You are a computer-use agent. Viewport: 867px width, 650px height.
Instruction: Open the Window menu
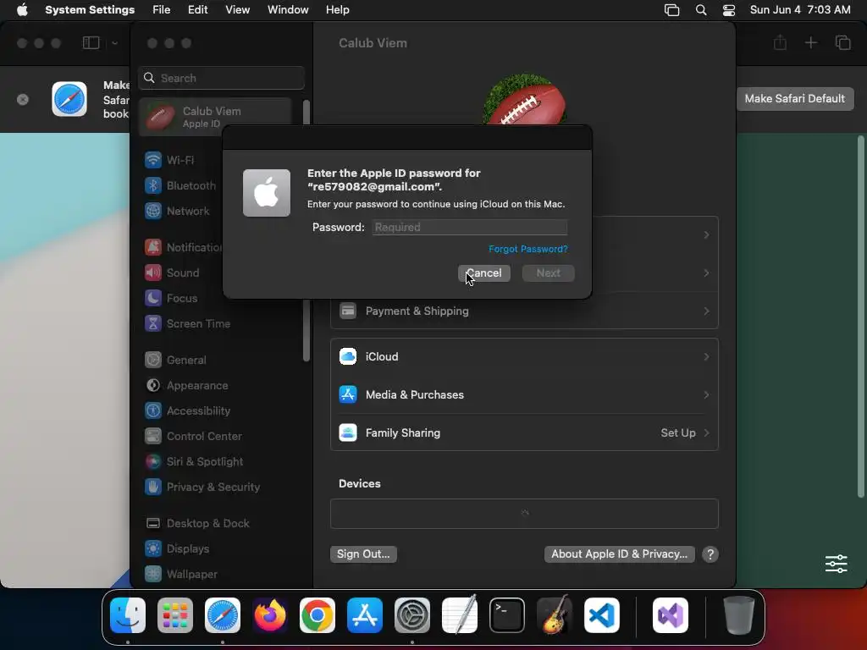click(x=288, y=10)
